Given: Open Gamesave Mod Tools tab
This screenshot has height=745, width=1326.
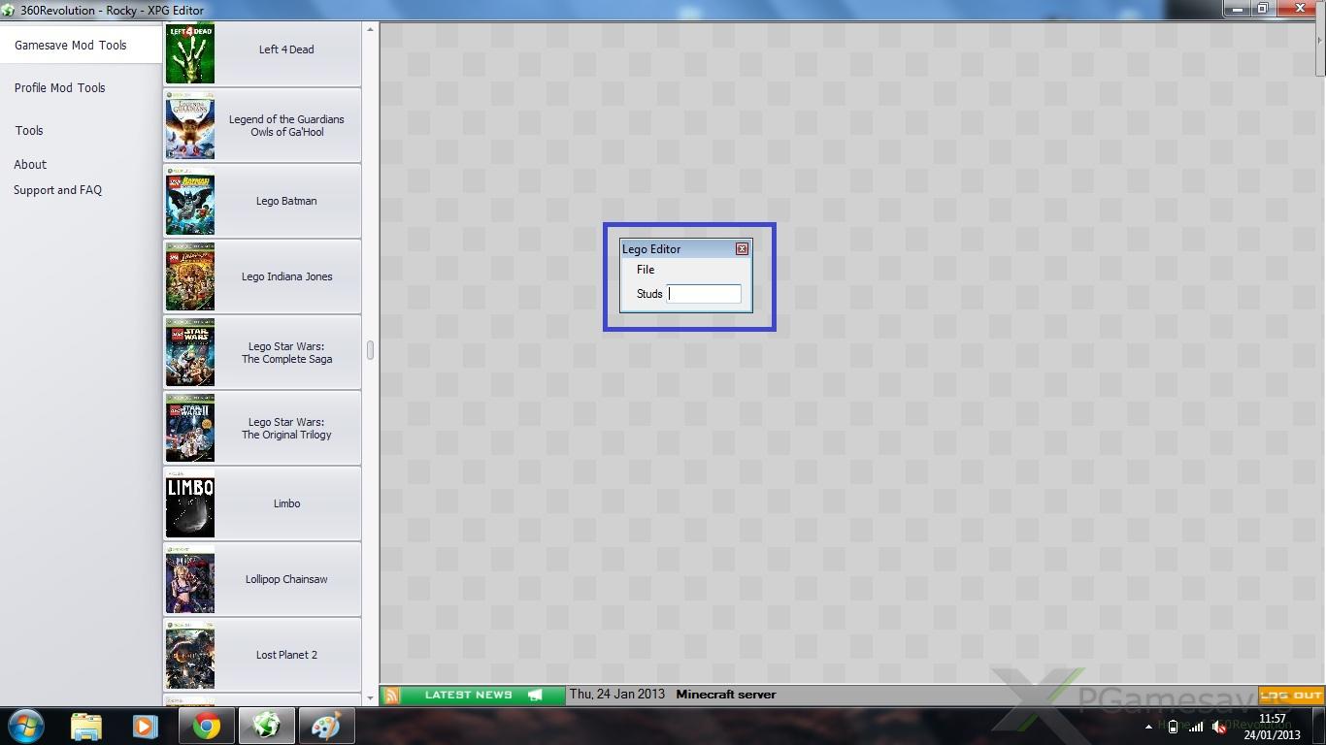Looking at the screenshot, I should point(71,46).
